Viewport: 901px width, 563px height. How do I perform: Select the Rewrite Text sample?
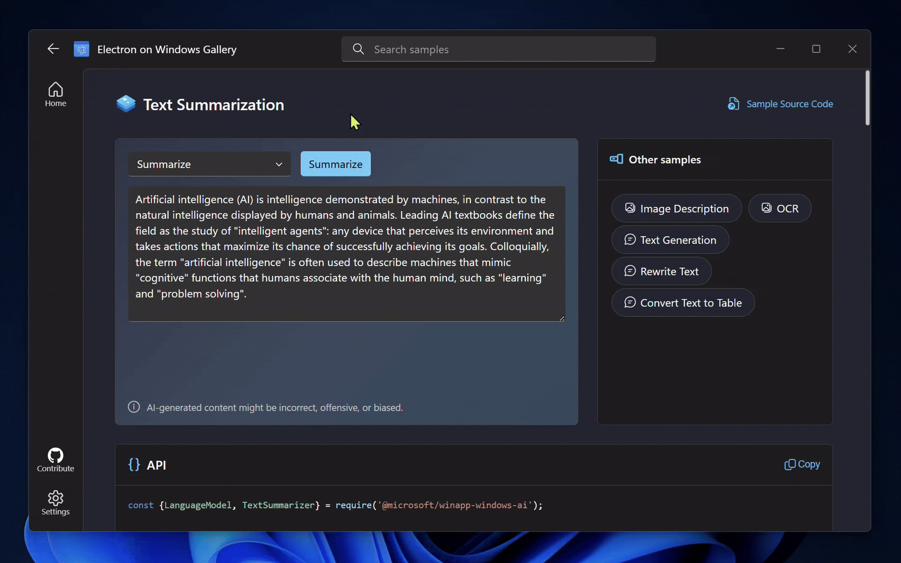(x=661, y=271)
